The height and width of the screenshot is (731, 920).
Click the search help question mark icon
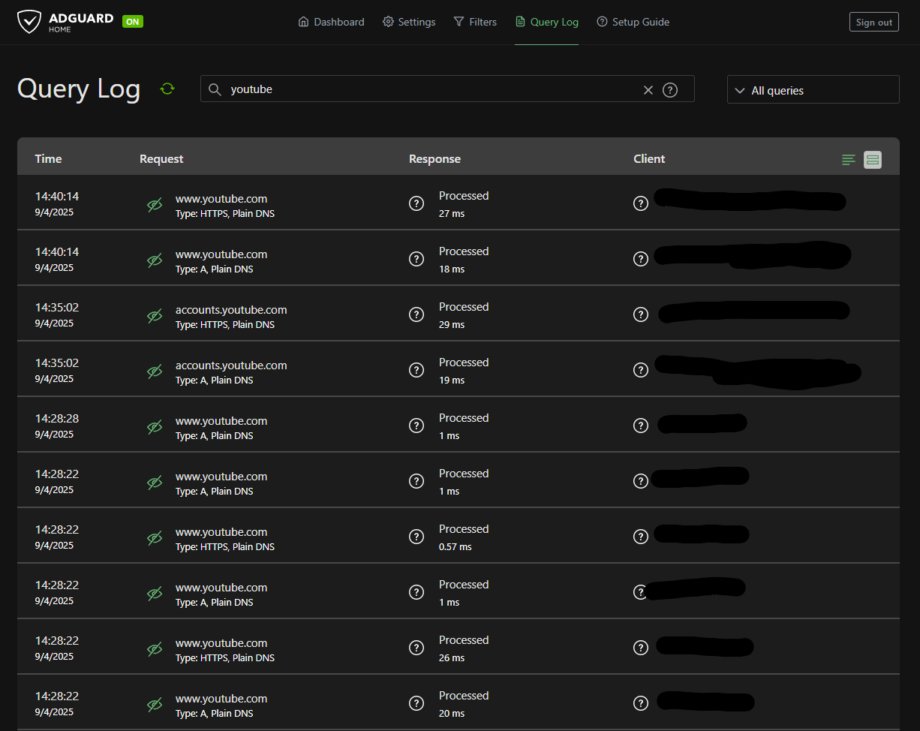click(670, 90)
